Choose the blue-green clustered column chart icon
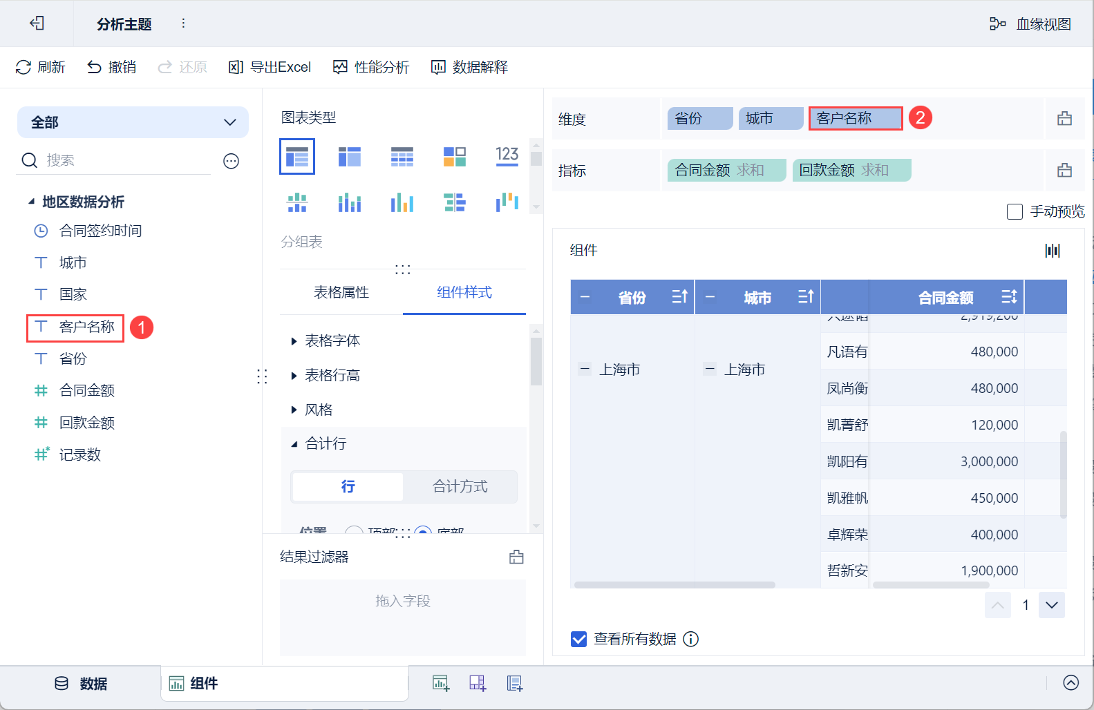1094x710 pixels. (350, 202)
